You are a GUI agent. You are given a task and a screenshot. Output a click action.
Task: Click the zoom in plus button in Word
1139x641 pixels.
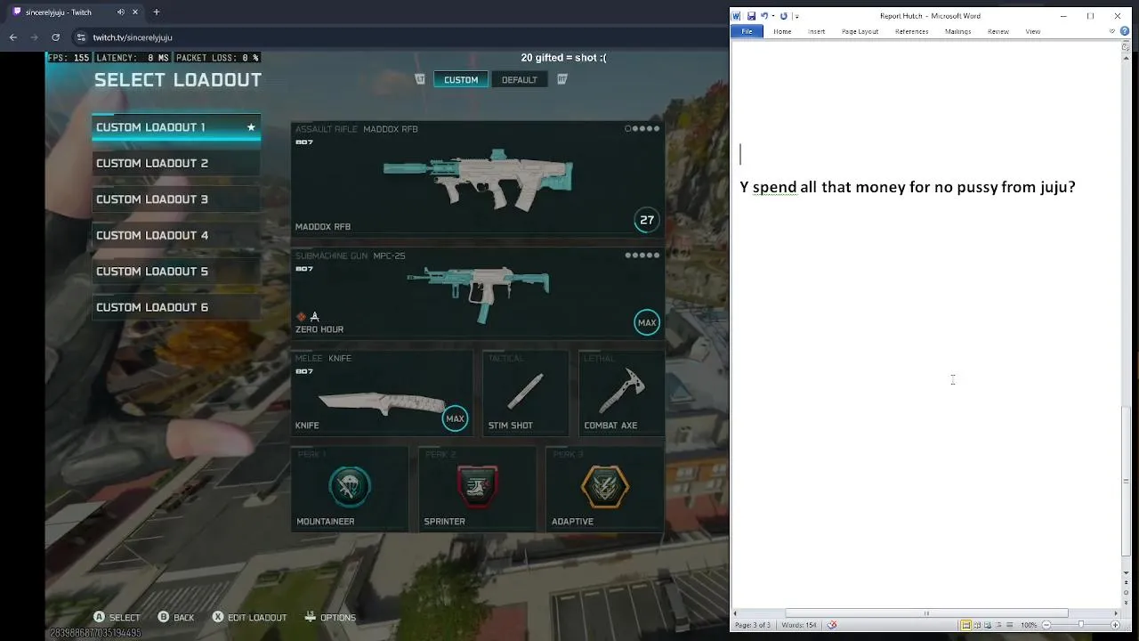coord(1116,625)
